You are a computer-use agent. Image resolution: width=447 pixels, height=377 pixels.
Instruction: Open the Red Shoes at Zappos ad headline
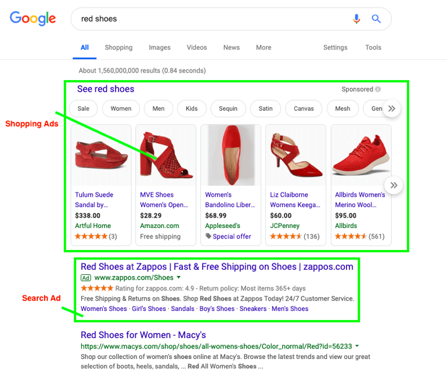point(217,267)
